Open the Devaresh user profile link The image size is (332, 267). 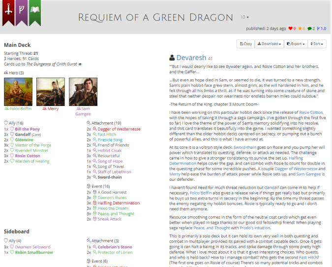(x=191, y=58)
